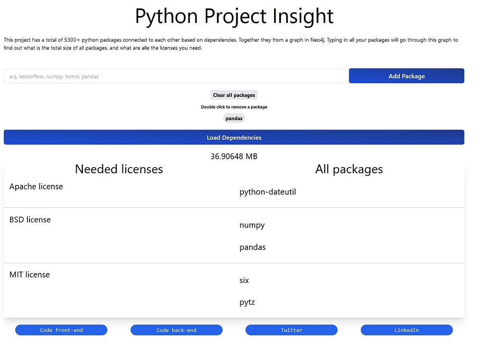The height and width of the screenshot is (351, 483).
Task: Click pandas under BSD license section
Action: pyautogui.click(x=252, y=247)
